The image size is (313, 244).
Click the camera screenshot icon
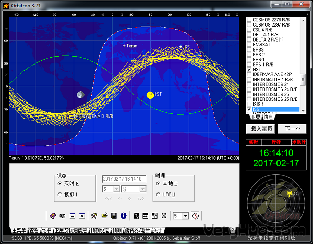[63, 215]
